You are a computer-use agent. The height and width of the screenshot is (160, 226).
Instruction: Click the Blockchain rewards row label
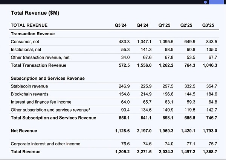tap(30, 94)
